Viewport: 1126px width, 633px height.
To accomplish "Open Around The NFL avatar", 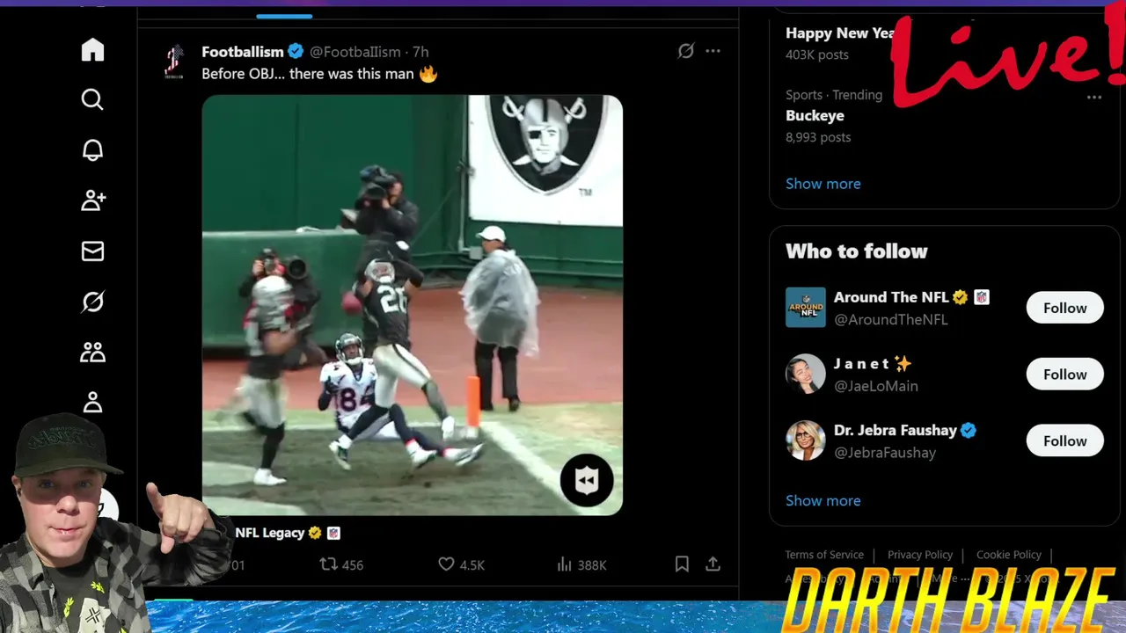I will pos(806,308).
